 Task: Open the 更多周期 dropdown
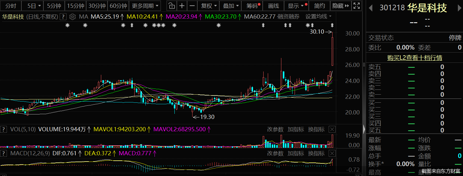click(145, 6)
